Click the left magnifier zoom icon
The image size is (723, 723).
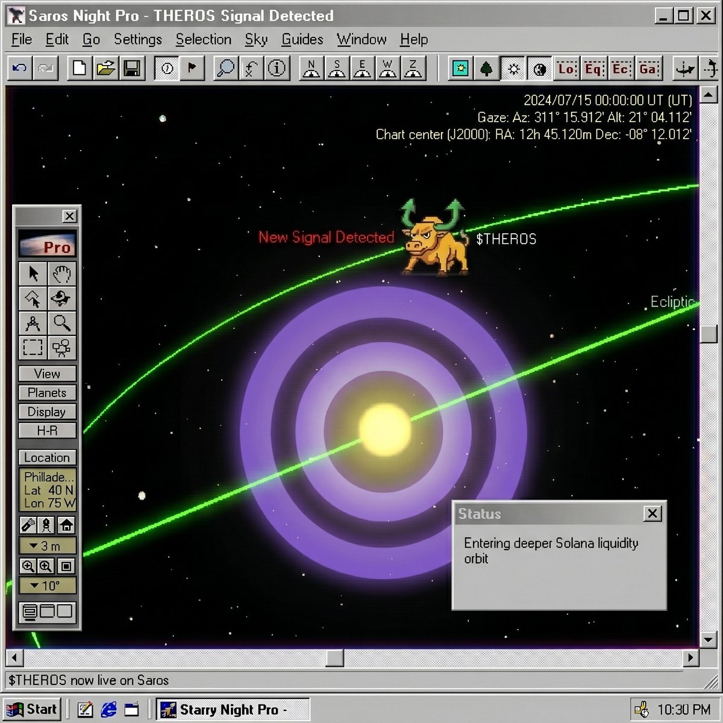(28, 566)
